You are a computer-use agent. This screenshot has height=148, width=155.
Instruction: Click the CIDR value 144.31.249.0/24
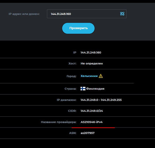pyautogui.click(x=92, y=111)
